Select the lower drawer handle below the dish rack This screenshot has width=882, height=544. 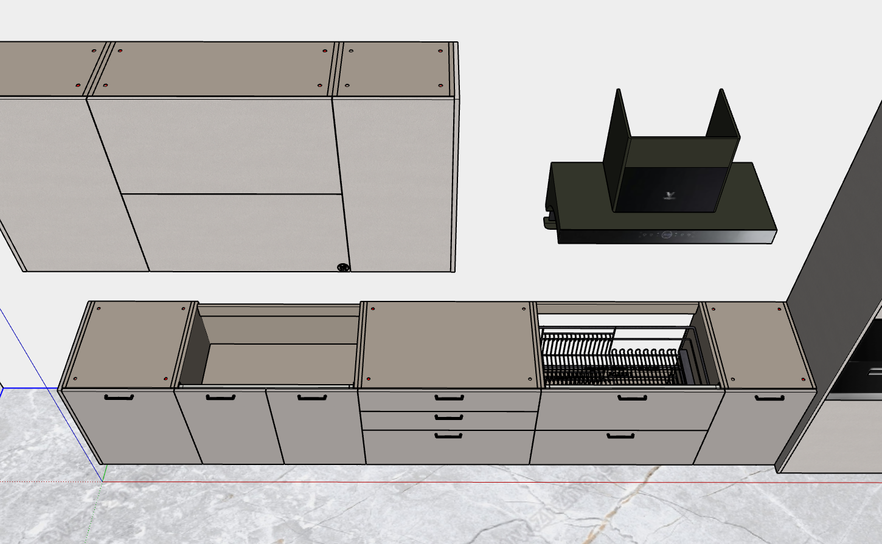(x=620, y=436)
